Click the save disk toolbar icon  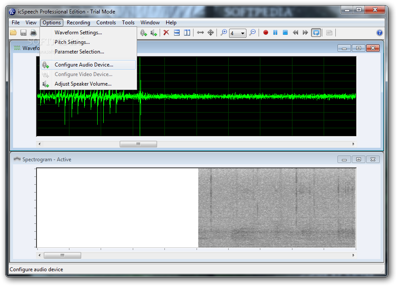(x=23, y=33)
